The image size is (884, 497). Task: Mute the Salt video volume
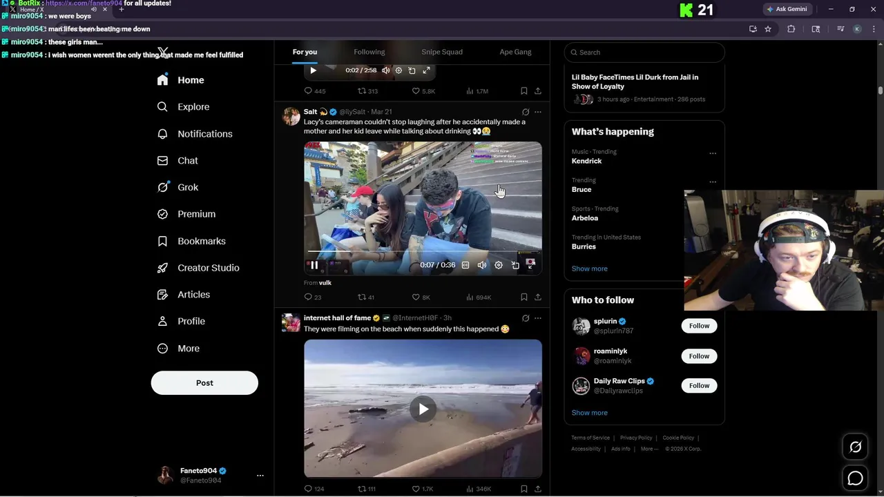click(482, 265)
